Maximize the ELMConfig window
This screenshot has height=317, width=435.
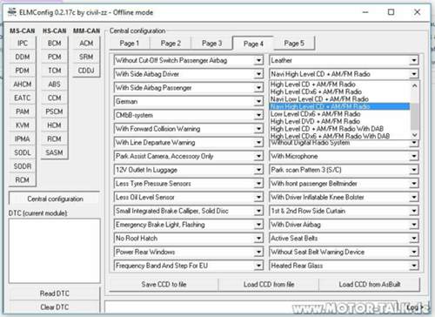[x=391, y=12]
